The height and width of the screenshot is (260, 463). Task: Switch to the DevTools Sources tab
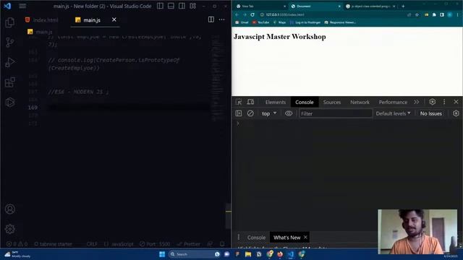click(x=332, y=103)
